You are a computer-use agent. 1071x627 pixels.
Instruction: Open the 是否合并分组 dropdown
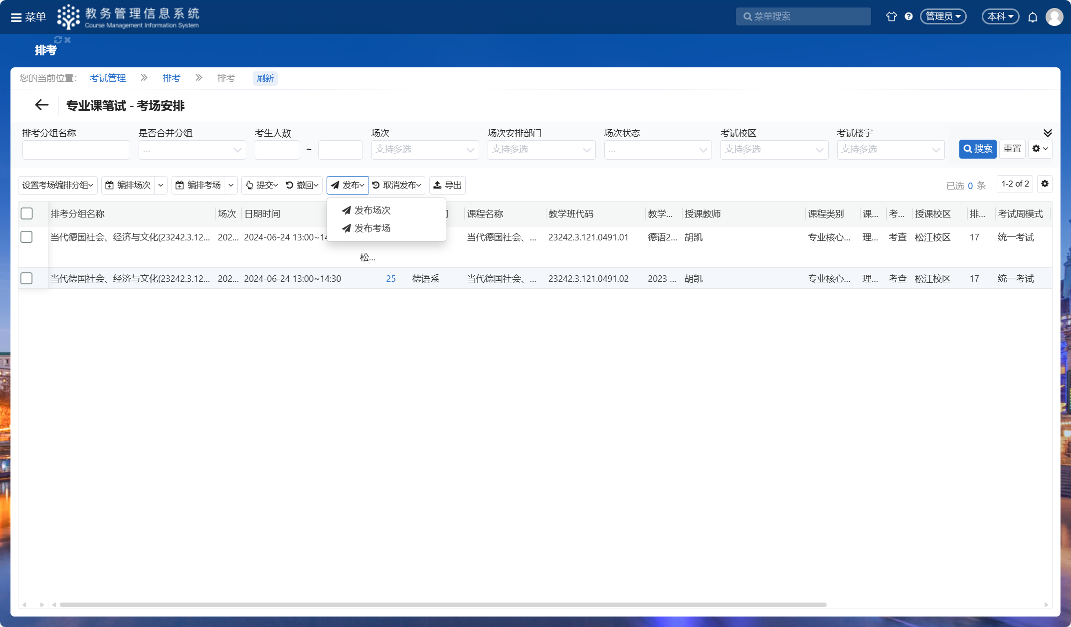[x=192, y=150]
